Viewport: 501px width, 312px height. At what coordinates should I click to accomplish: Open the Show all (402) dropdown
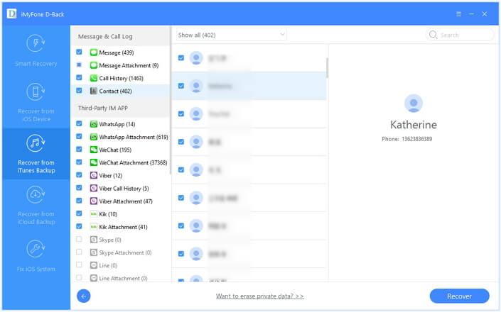click(x=232, y=35)
